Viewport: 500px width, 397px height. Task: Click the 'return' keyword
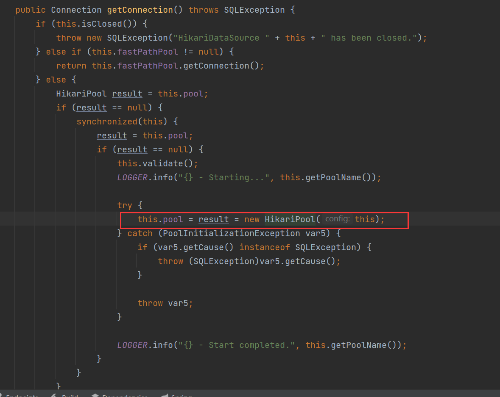[71, 66]
